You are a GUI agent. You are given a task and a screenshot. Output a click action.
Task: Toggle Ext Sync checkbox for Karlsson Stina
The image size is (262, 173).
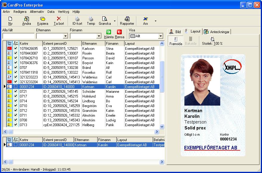click(x=16, y=48)
